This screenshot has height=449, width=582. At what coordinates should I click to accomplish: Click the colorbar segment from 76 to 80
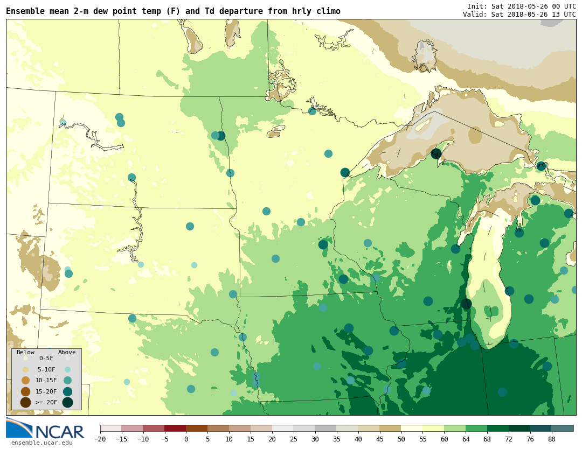(541, 429)
